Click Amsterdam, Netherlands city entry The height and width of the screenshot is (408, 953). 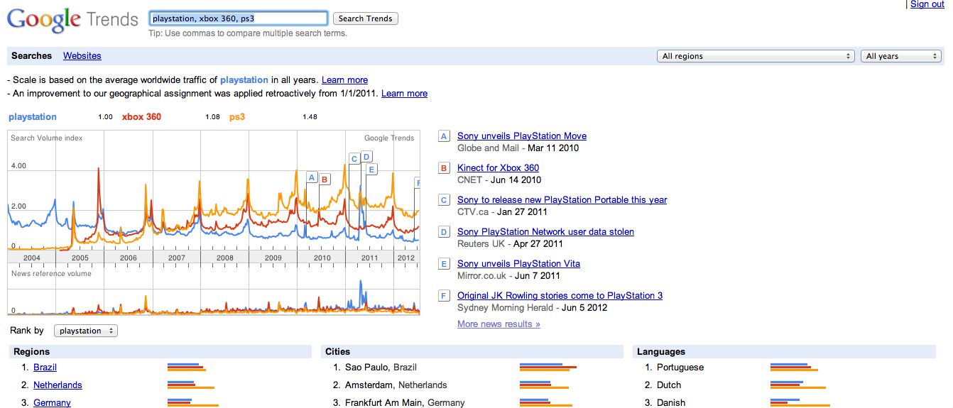396,385
